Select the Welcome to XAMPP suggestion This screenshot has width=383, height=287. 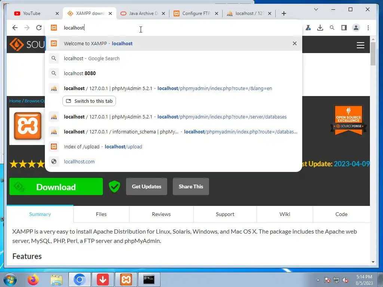174,43
